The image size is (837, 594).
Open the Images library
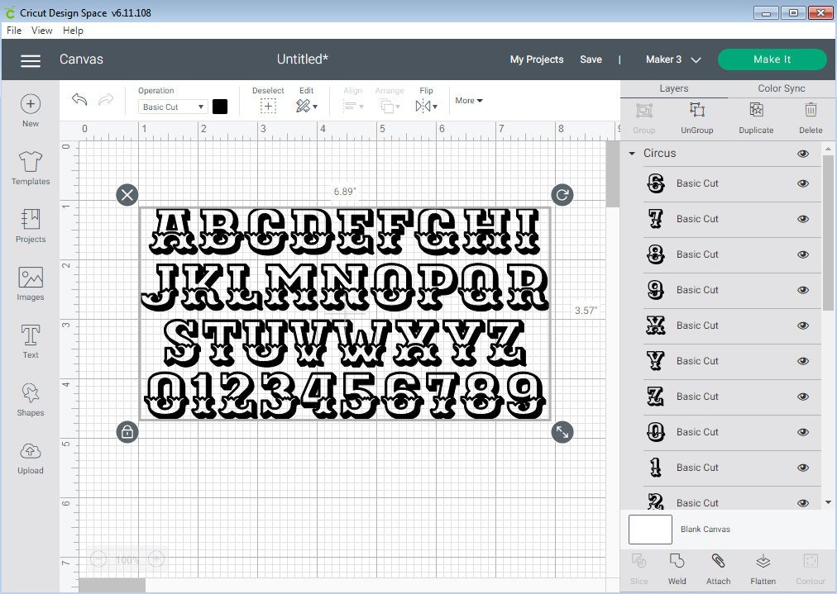(x=30, y=281)
